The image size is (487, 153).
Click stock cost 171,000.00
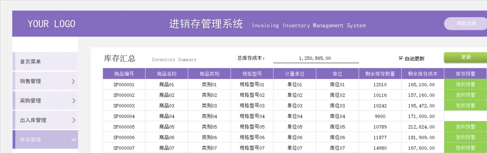tap(423, 116)
